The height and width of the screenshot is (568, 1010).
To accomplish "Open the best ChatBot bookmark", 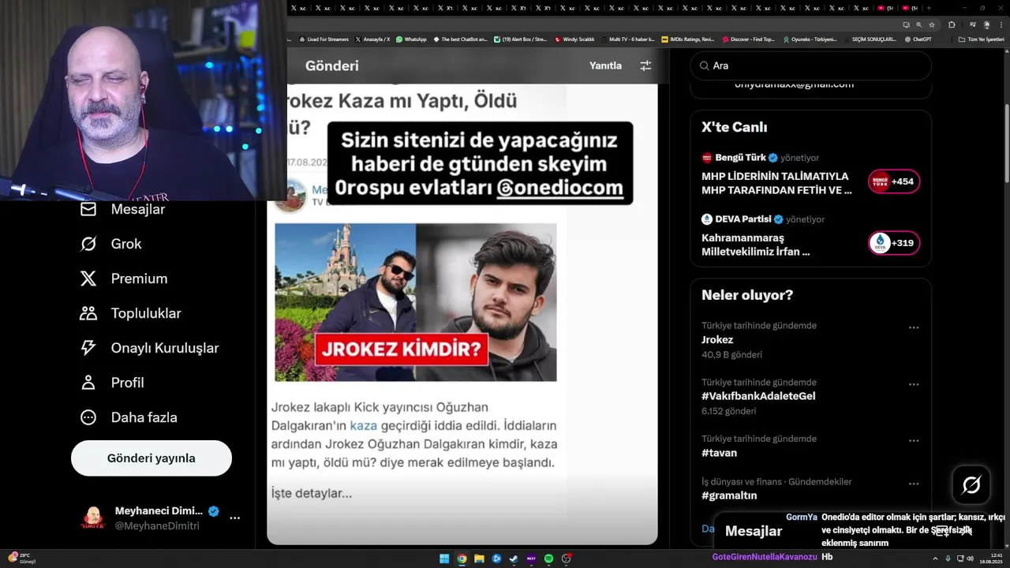I will (460, 39).
